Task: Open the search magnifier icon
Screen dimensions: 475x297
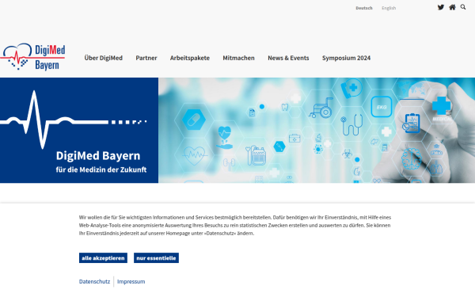Action: point(463,7)
